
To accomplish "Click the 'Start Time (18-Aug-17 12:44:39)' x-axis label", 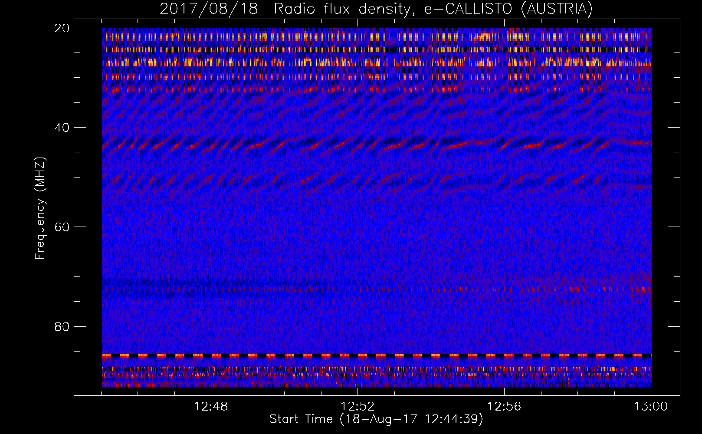I will pos(376,419).
